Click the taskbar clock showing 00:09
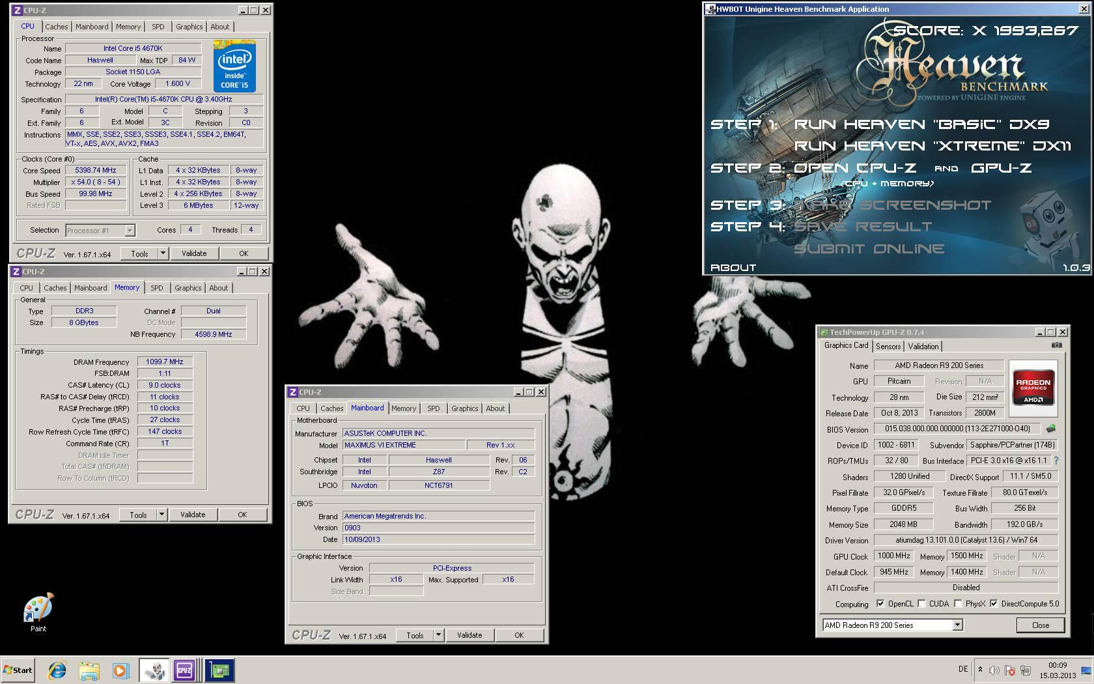The height and width of the screenshot is (684, 1094). point(1058,670)
